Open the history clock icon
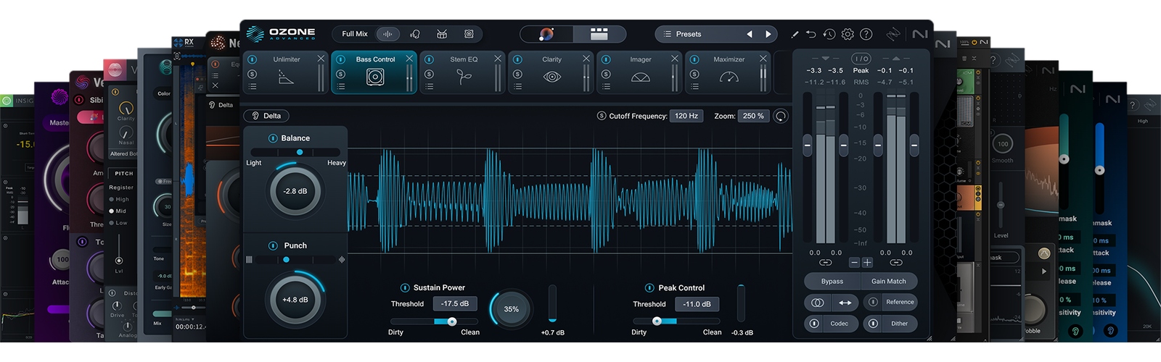This screenshot has height=362, width=1161. click(x=829, y=34)
